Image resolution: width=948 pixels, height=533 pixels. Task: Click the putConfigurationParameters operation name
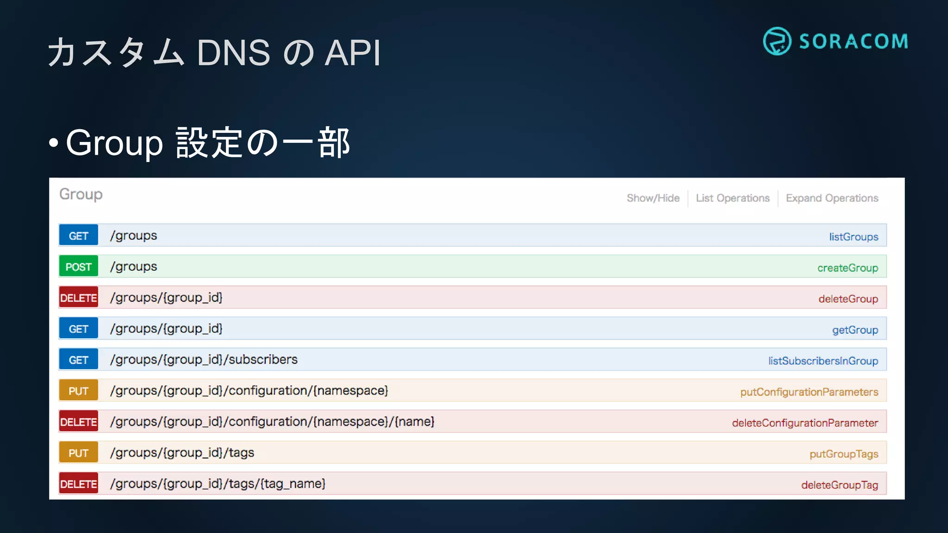809,392
